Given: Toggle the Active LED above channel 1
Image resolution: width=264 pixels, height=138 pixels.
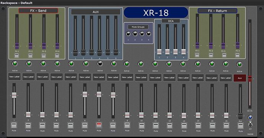Looking at the screenshot, I should pyautogui.click(x=15, y=64).
